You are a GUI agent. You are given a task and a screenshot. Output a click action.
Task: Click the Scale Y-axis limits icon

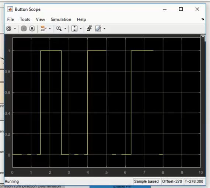pyautogui.click(x=74, y=28)
